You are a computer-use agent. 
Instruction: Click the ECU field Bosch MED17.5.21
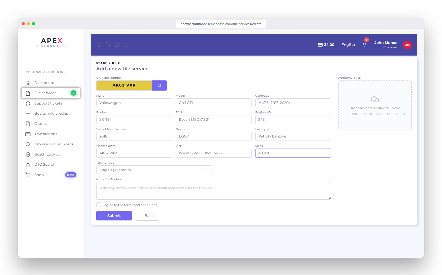(214, 120)
